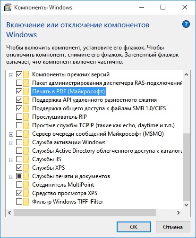
Task: Click the Windows Features title bar icon
Action: 8,8
